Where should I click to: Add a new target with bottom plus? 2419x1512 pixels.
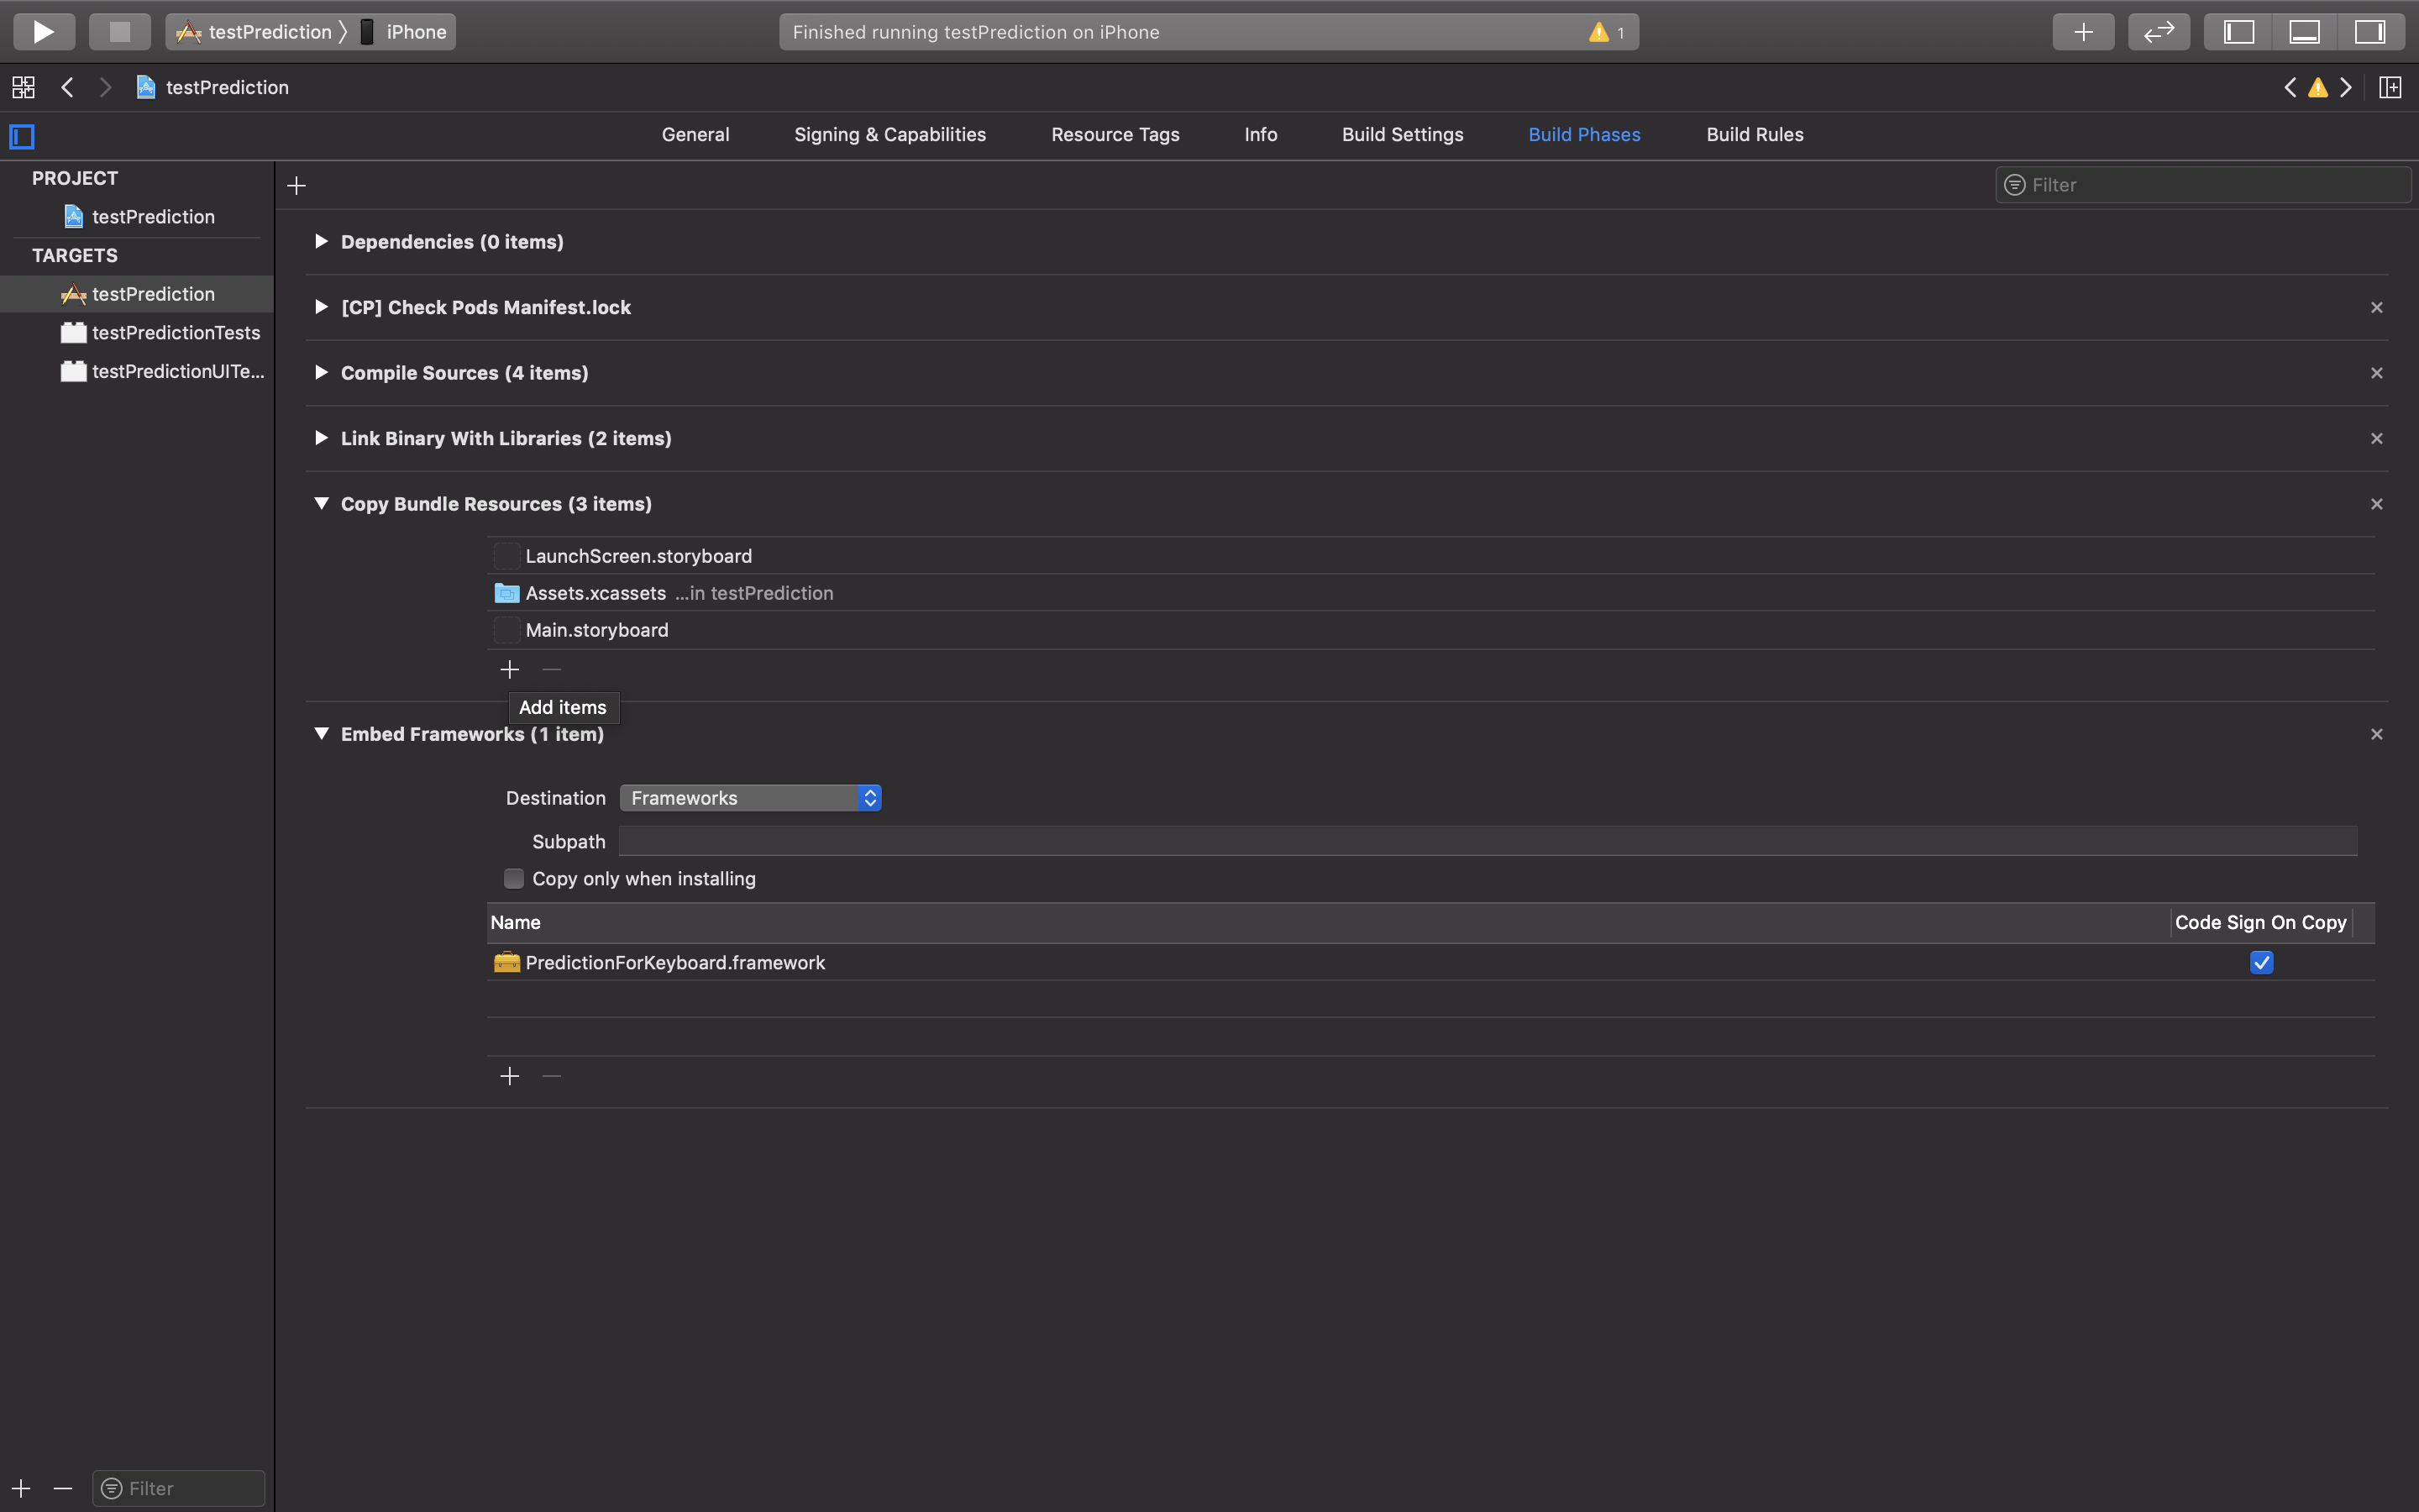[x=21, y=1488]
